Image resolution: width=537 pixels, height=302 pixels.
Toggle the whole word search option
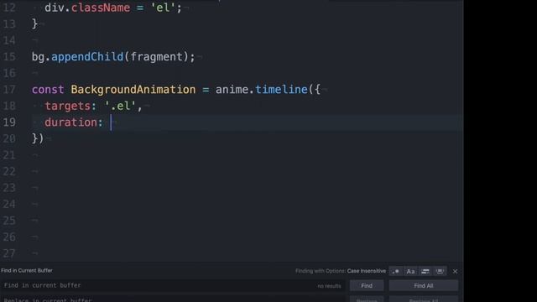(x=440, y=271)
